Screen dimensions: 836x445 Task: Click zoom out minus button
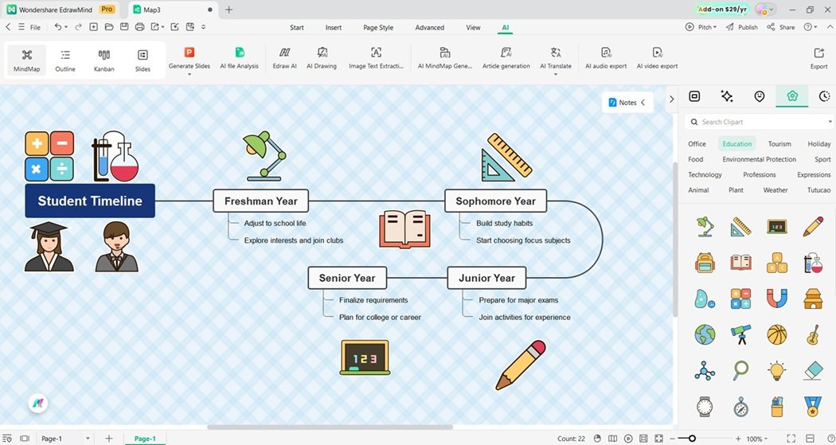click(674, 439)
